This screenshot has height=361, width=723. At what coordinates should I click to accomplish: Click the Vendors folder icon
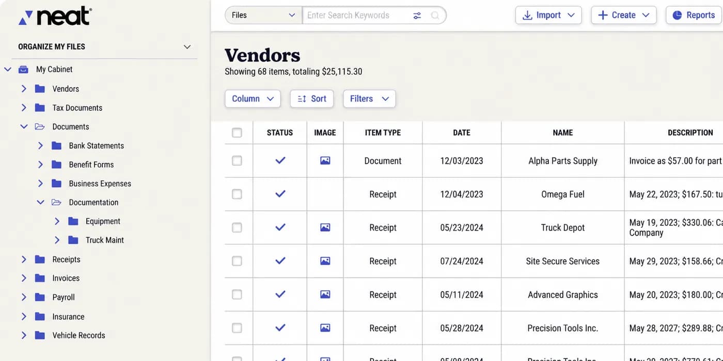pyautogui.click(x=40, y=89)
